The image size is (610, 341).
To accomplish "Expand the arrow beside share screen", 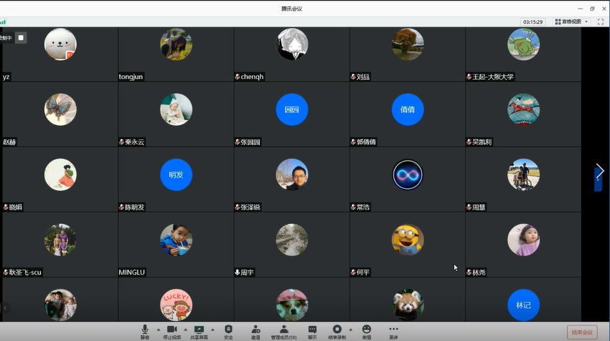I will click(213, 330).
